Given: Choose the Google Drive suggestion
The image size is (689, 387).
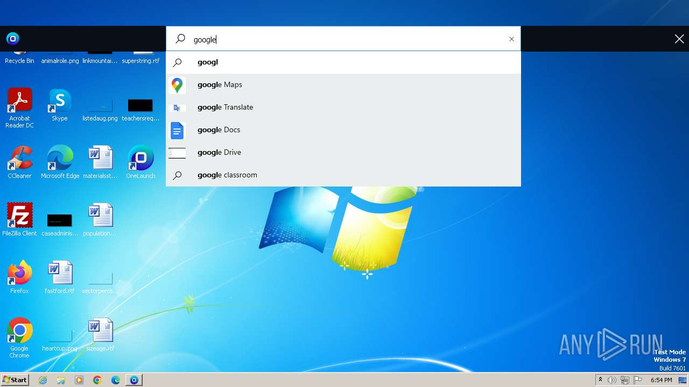Looking at the screenshot, I should tap(343, 153).
